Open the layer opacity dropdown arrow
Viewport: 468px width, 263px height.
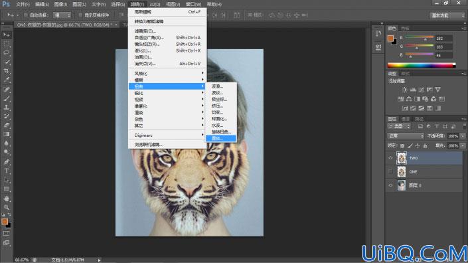(463, 136)
